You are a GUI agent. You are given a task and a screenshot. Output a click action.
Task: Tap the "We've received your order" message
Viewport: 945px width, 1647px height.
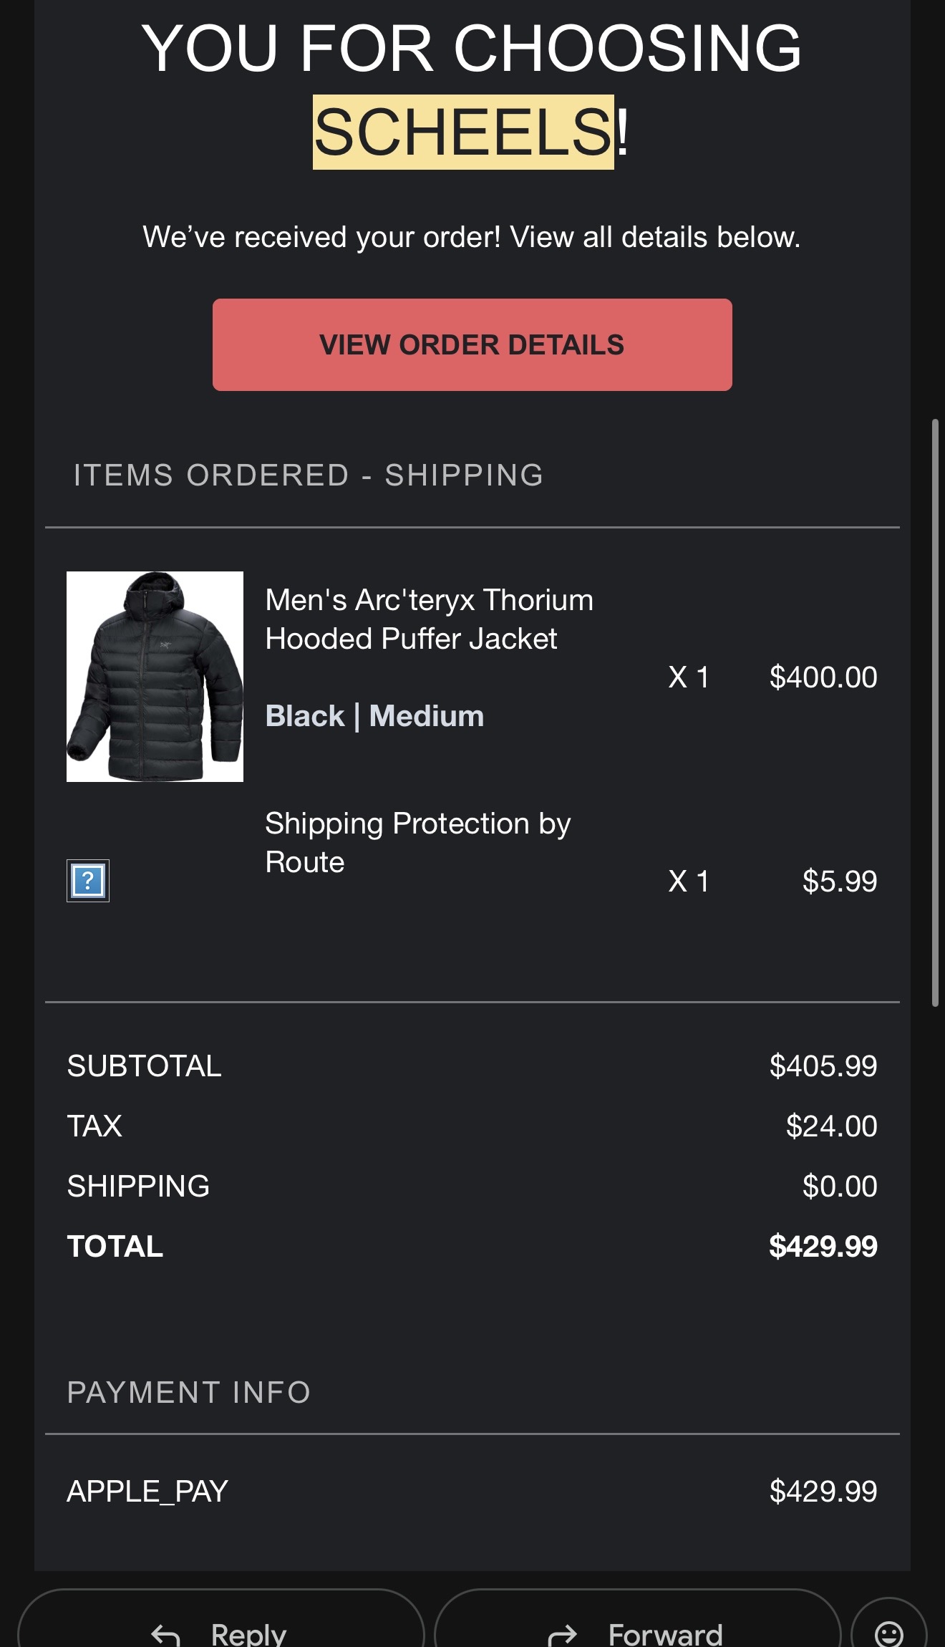471,237
